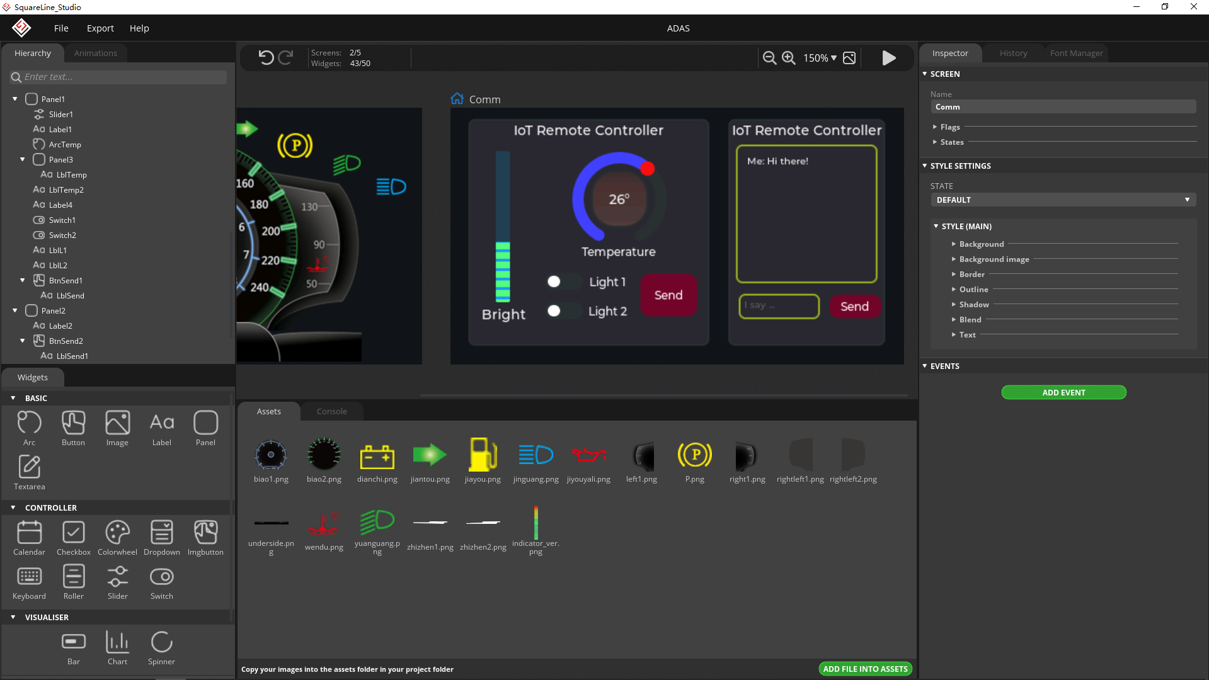
Task: Open the Help menu
Action: click(x=139, y=28)
